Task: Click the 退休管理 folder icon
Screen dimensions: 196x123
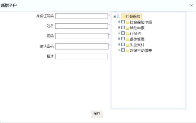Action: click(127, 39)
